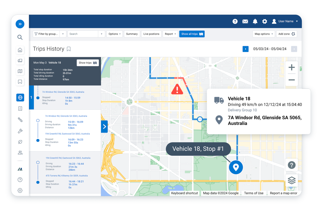Expand the Search field dropdown arrow
322x210 pixels.
point(101,34)
